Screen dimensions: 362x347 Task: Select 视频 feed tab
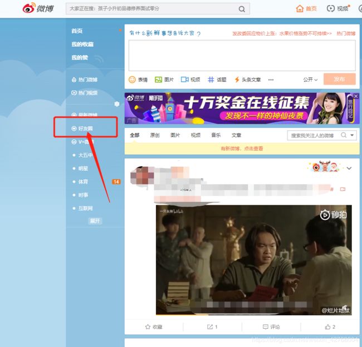click(195, 135)
